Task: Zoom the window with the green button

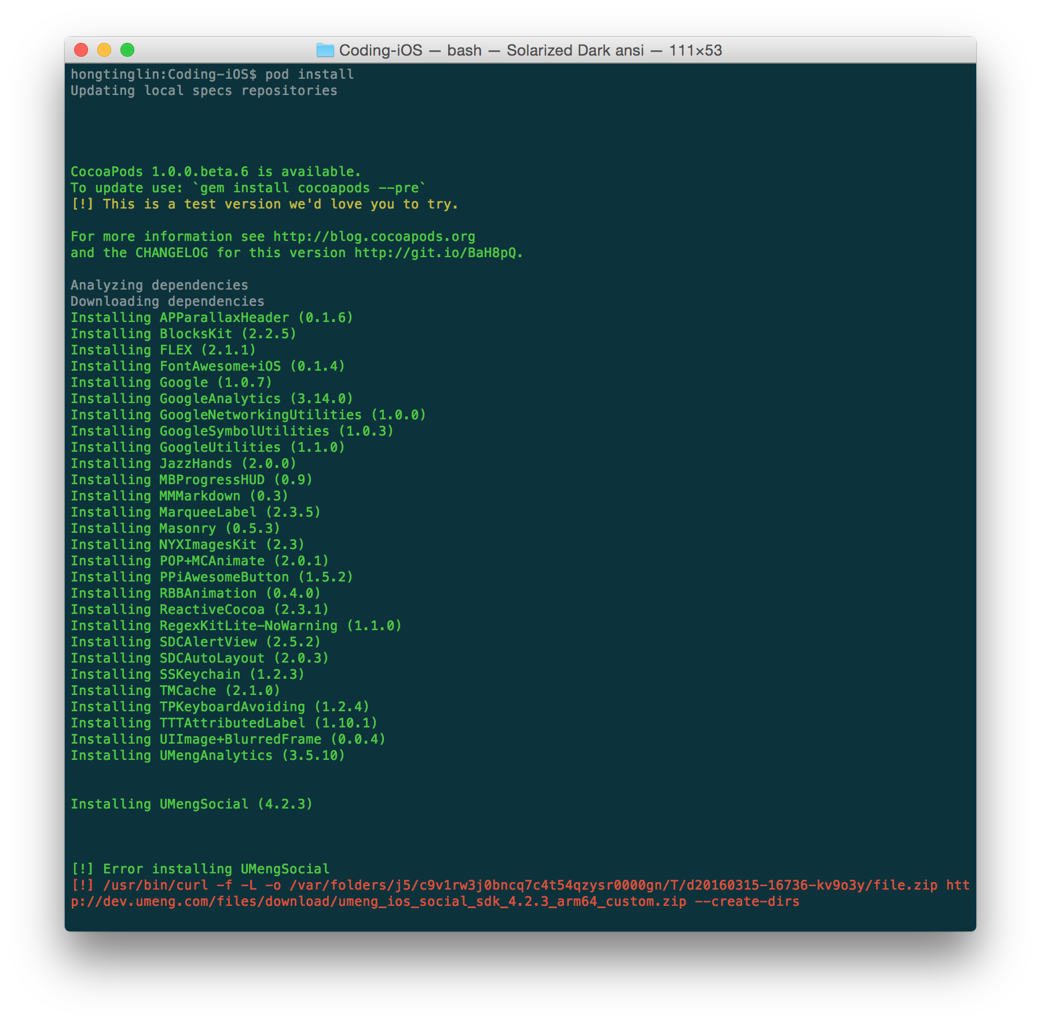Action: [127, 50]
